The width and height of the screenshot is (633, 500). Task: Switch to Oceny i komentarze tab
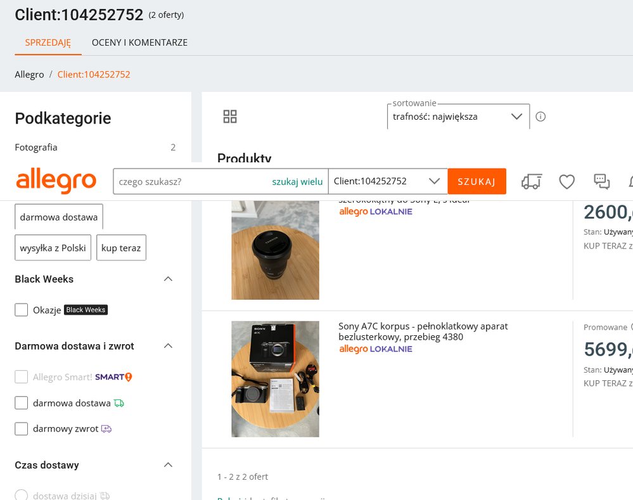[139, 42]
